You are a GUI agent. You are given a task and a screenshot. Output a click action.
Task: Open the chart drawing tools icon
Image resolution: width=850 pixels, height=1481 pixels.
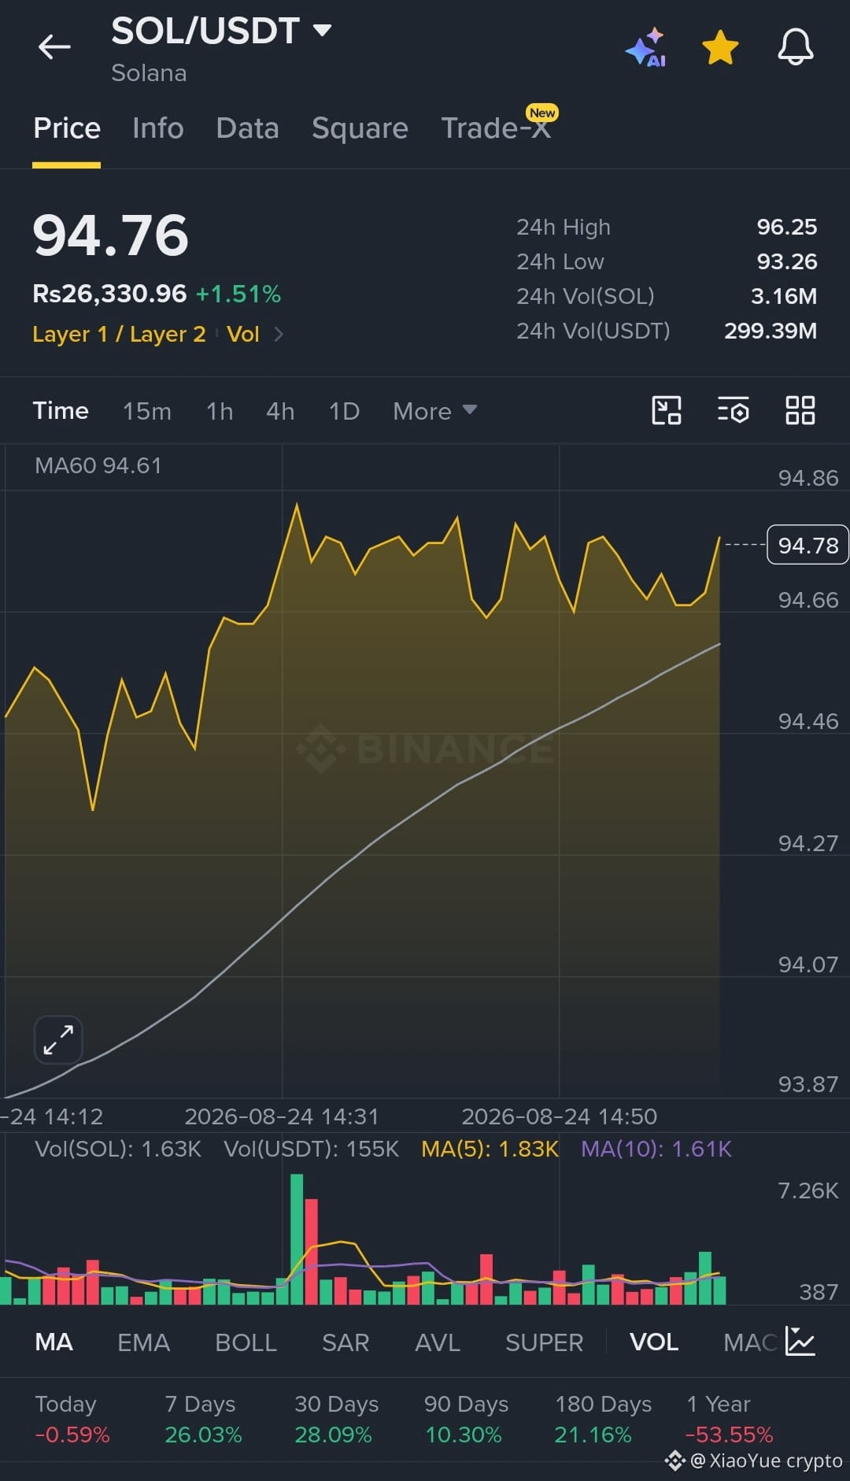pyautogui.click(x=667, y=411)
